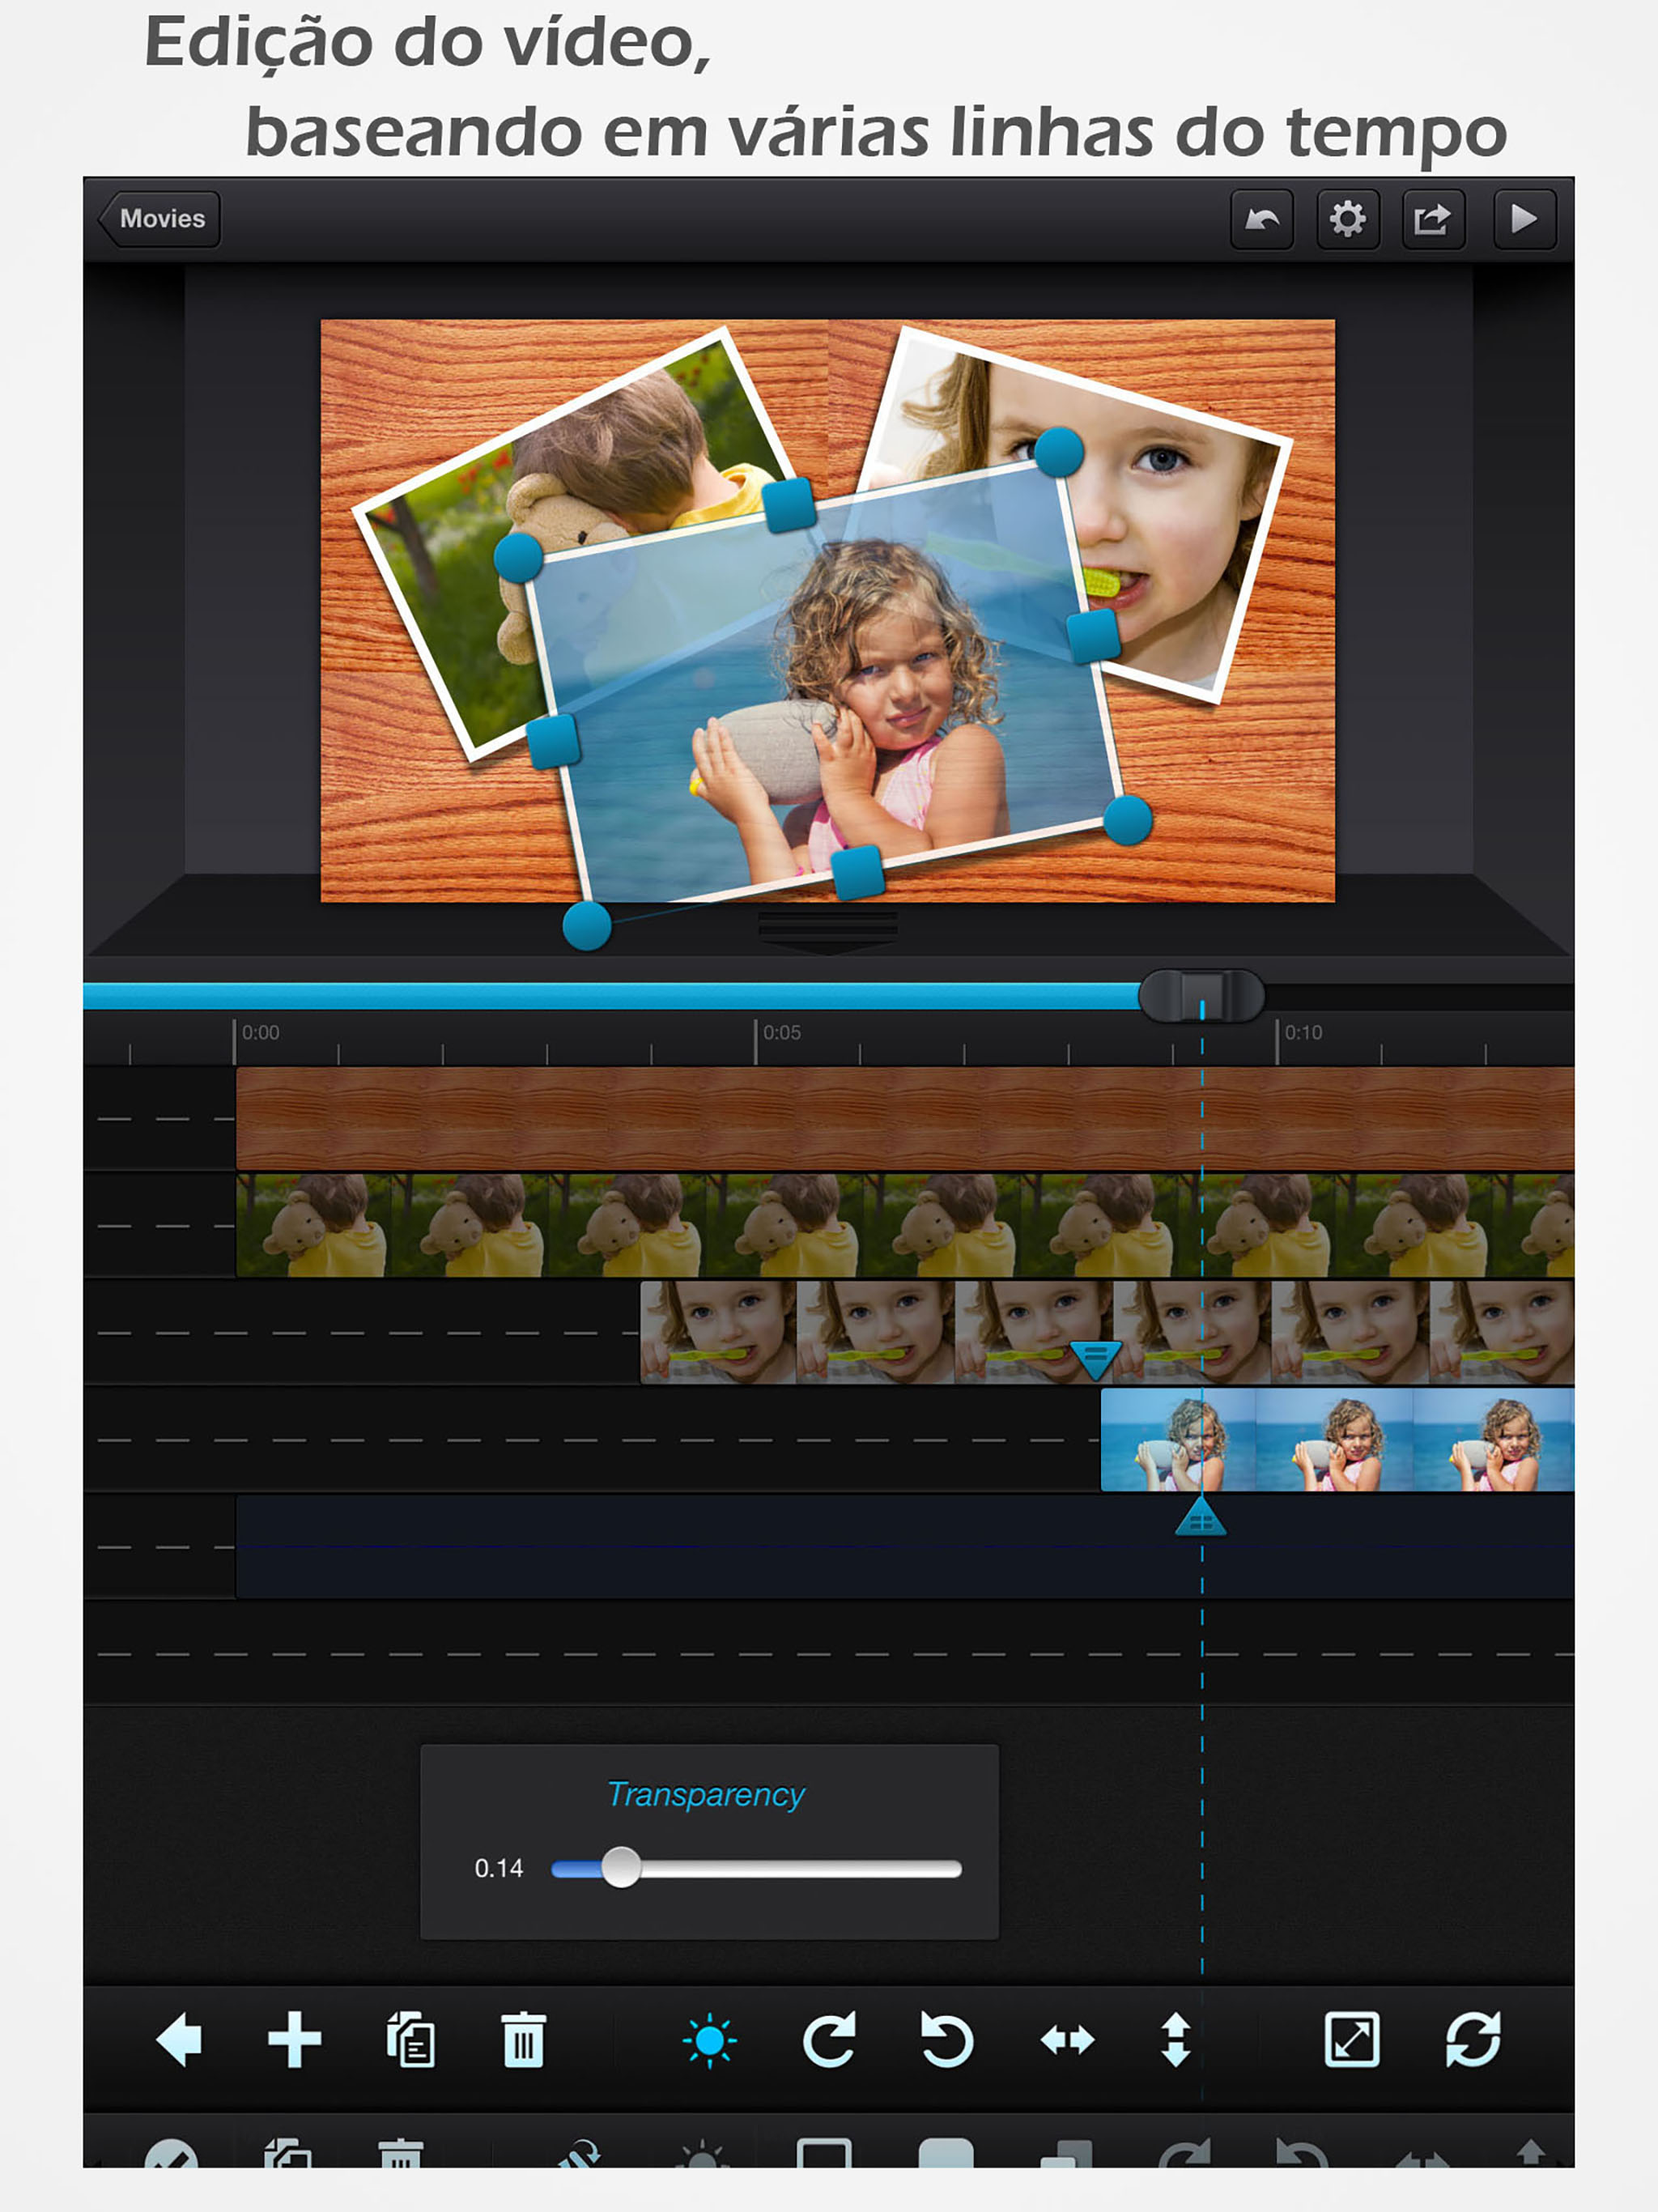1658x2212 pixels.
Task: Delete selected clip with trash icon
Action: 523,2039
